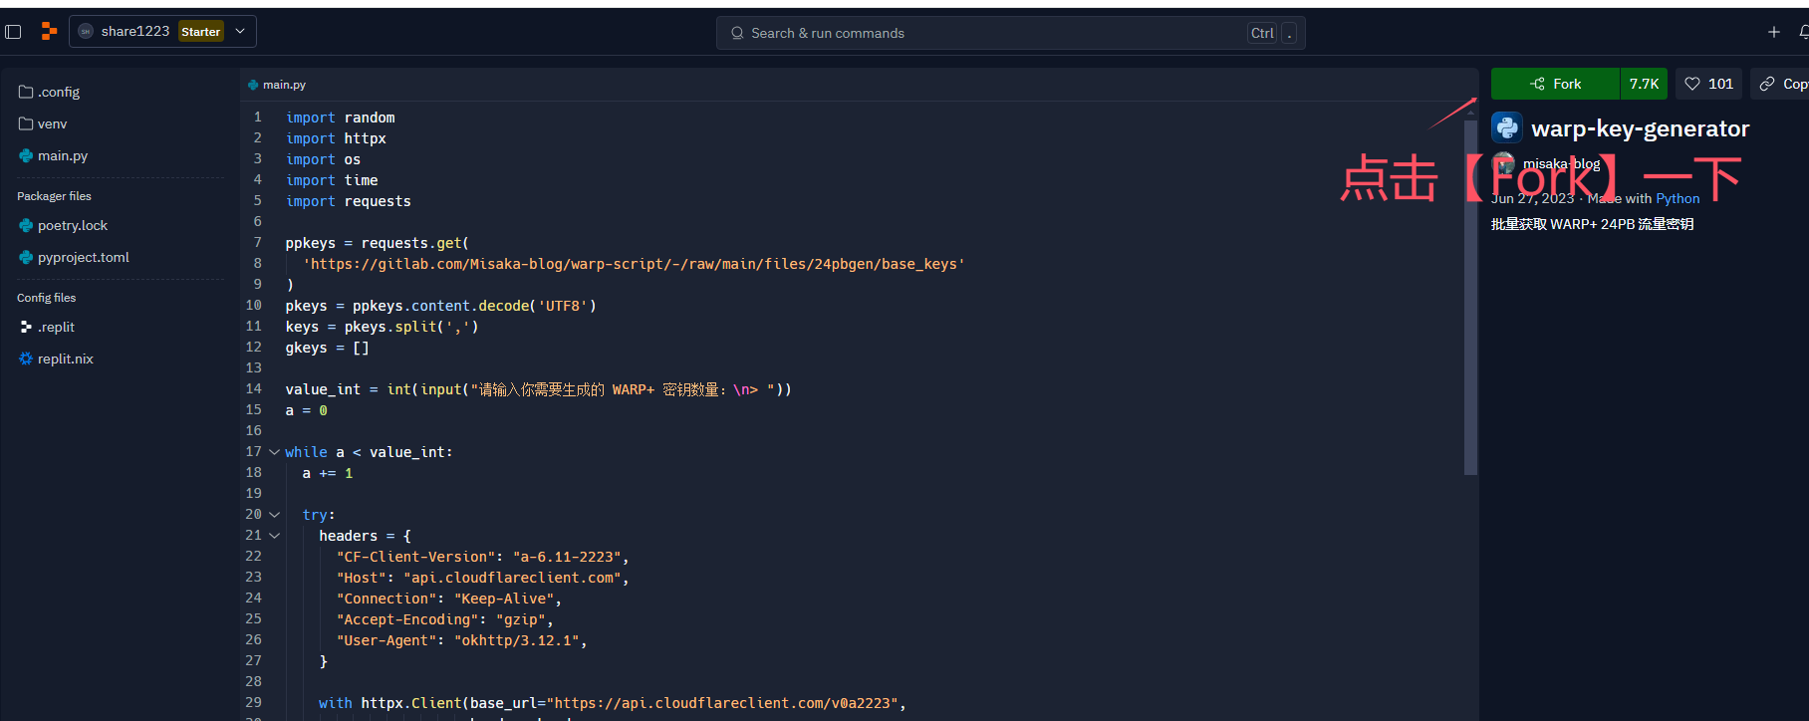Collapse the while loop at line 17
This screenshot has width=1809, height=721.
click(x=274, y=452)
